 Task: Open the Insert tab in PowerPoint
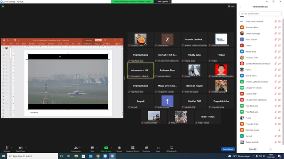coord(17,44)
